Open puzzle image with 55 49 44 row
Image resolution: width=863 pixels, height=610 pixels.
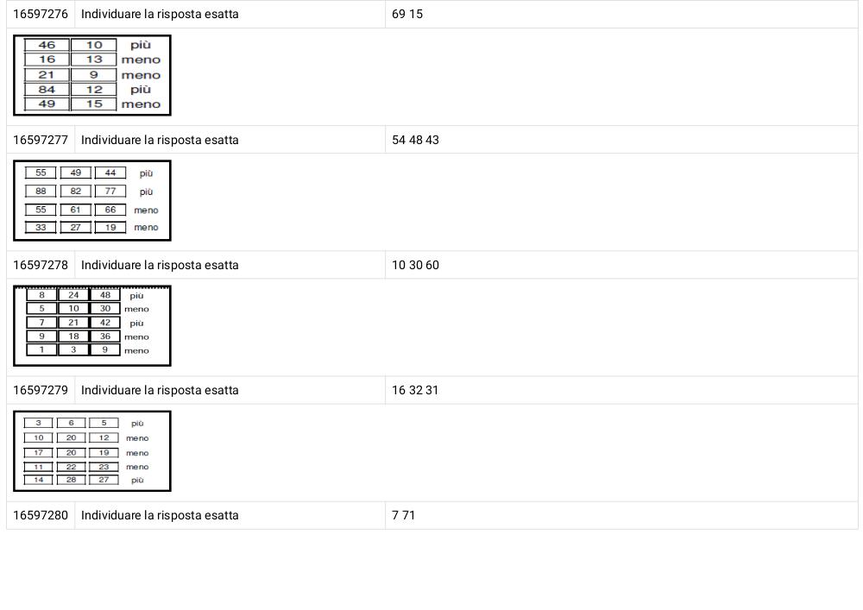[x=92, y=201]
